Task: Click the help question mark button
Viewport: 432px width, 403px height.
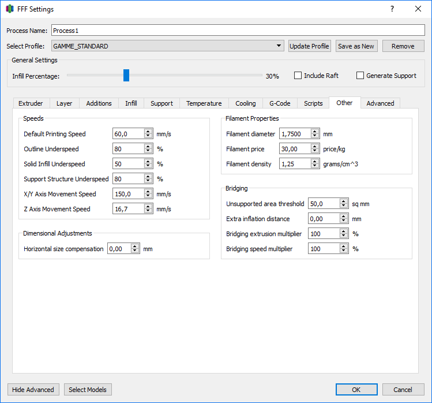Action: point(392,9)
